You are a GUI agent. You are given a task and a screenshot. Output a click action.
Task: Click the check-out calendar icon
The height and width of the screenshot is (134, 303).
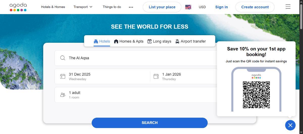pos(156,76)
